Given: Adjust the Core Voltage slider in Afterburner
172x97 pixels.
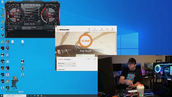Looking at the screenshot, I should pyautogui.click(x=32, y=9).
